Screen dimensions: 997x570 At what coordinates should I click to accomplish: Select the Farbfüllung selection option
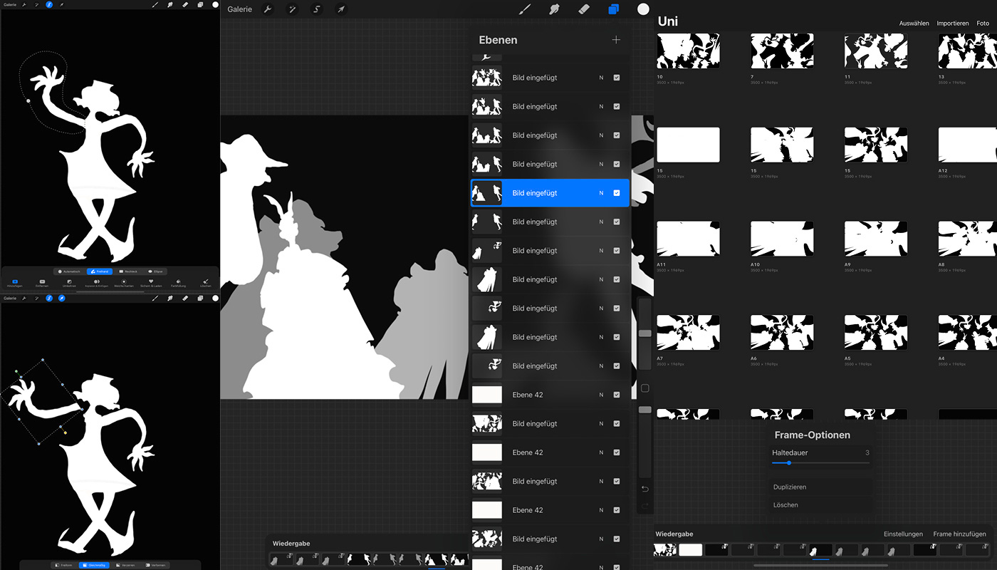pyautogui.click(x=178, y=282)
